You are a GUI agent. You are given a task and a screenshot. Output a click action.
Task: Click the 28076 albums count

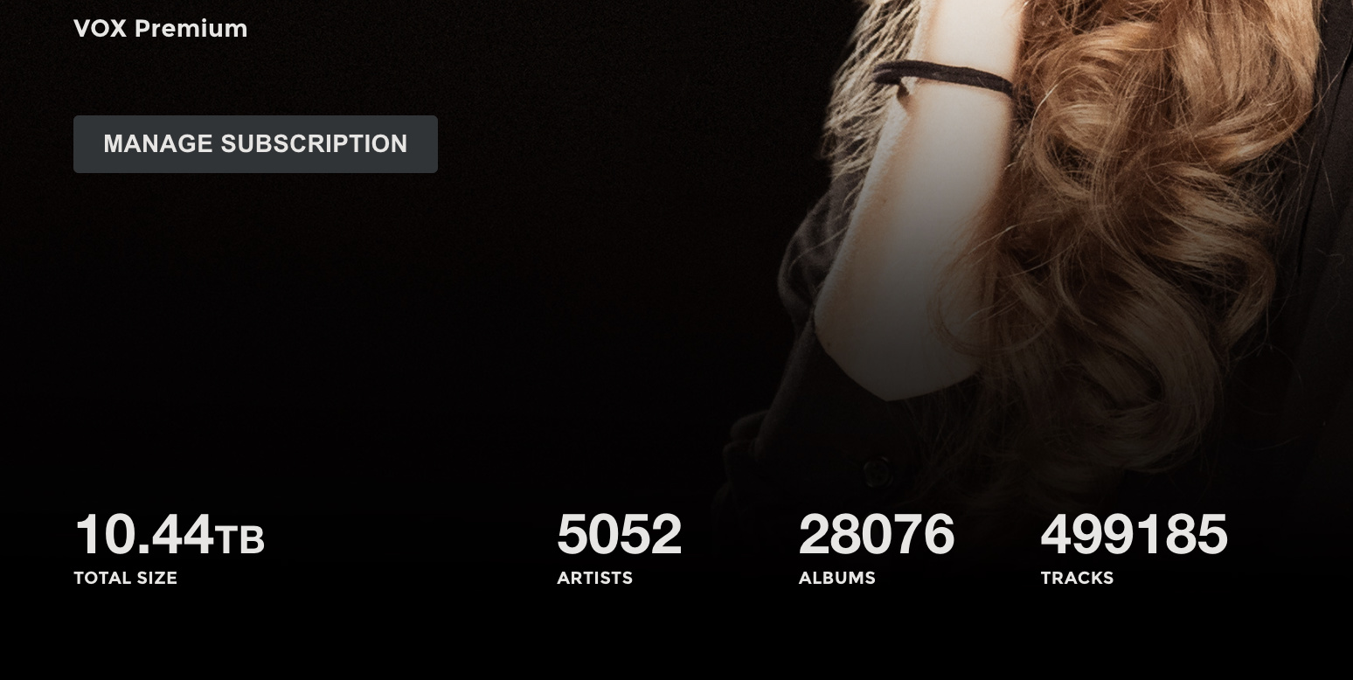[x=877, y=534]
